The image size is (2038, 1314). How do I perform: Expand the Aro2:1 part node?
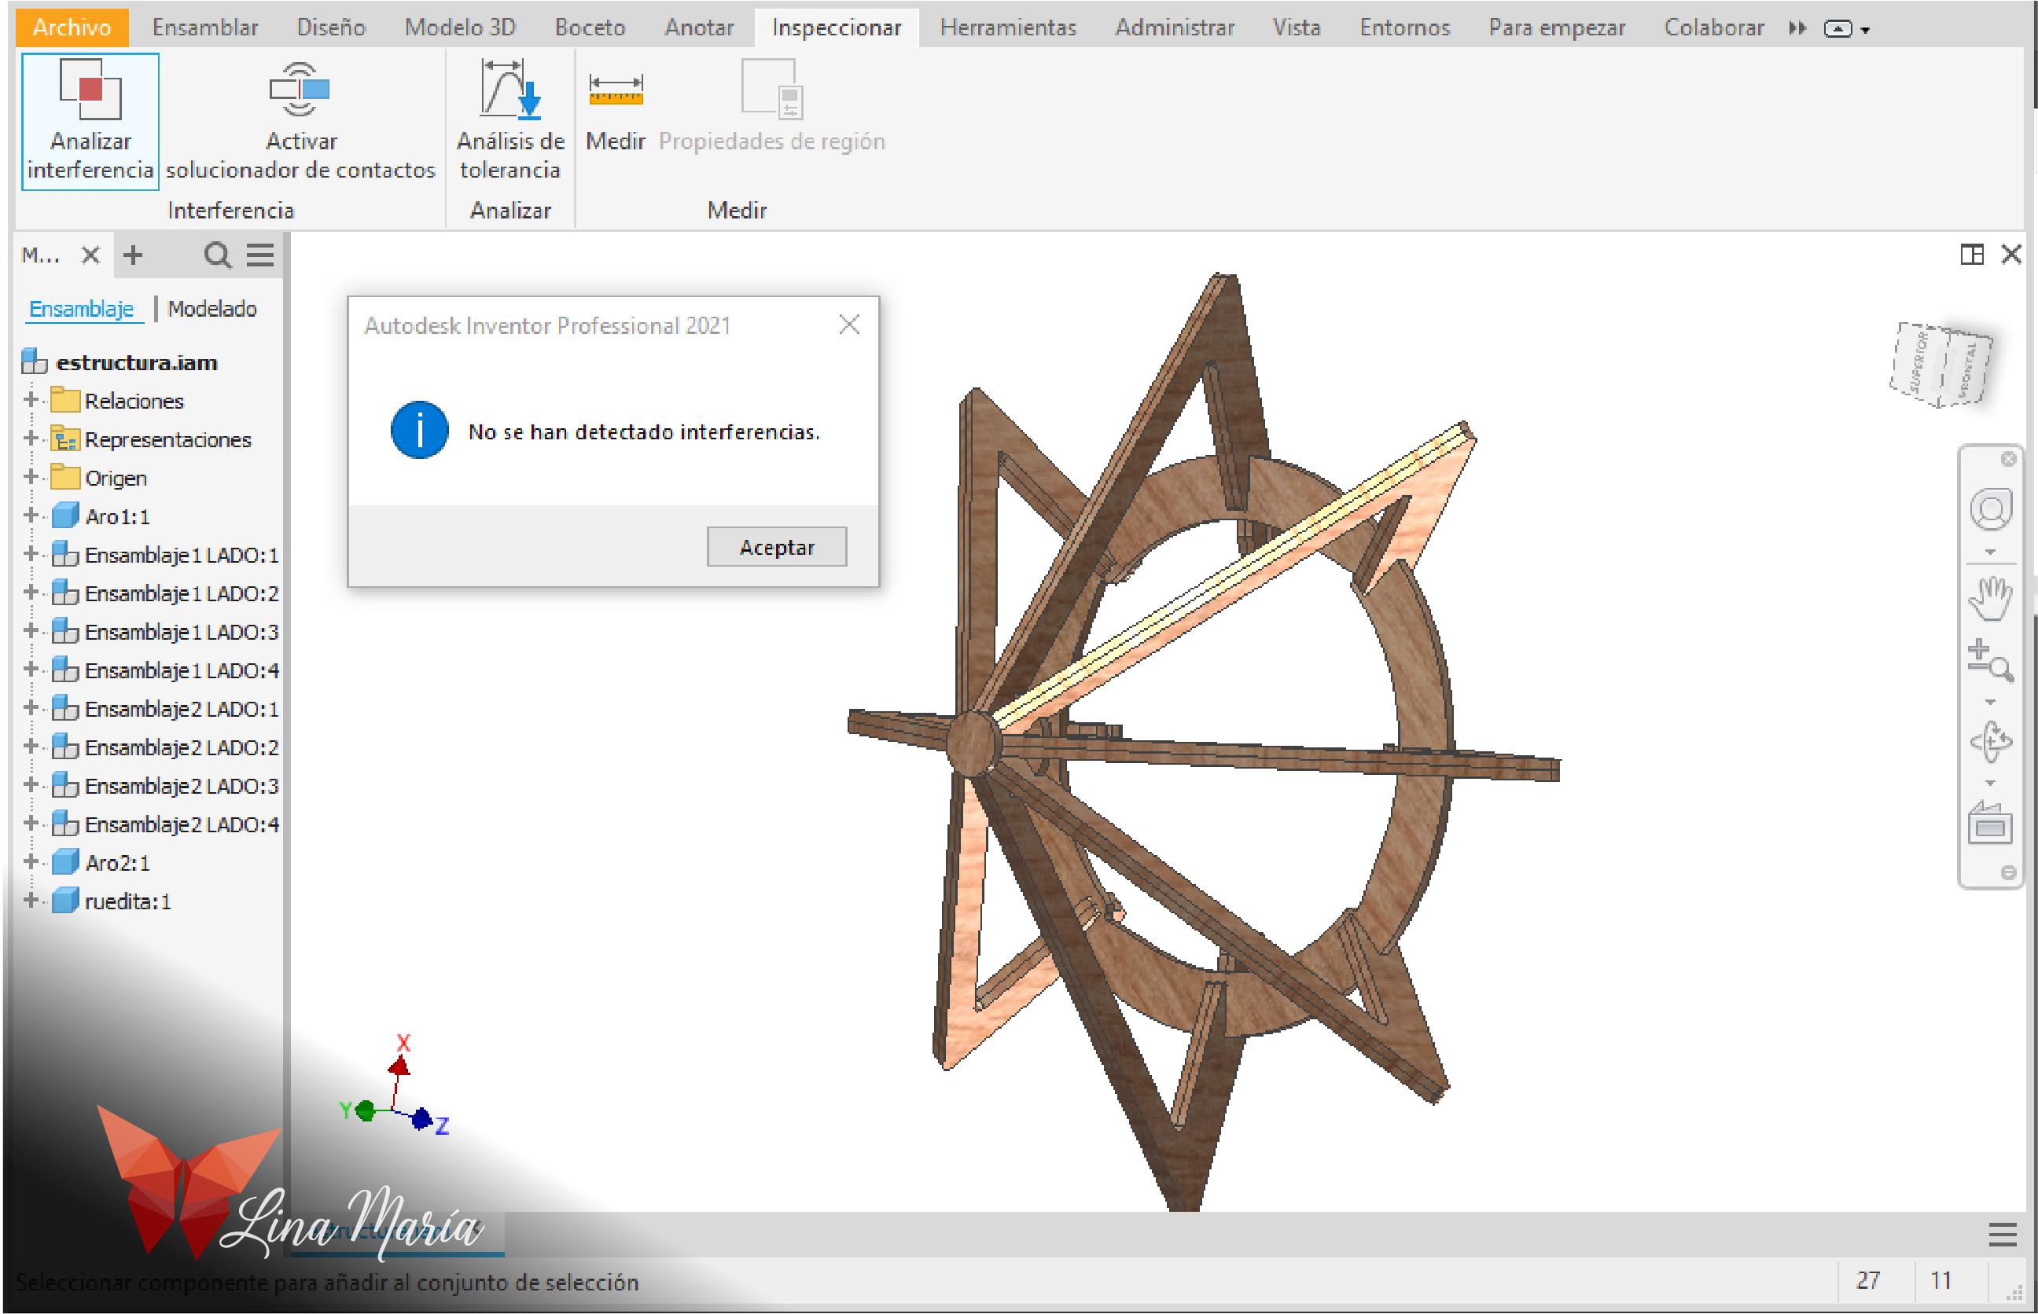click(x=31, y=861)
